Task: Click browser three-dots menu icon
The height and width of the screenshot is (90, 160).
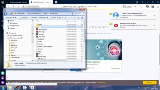Action: (x=142, y=7)
